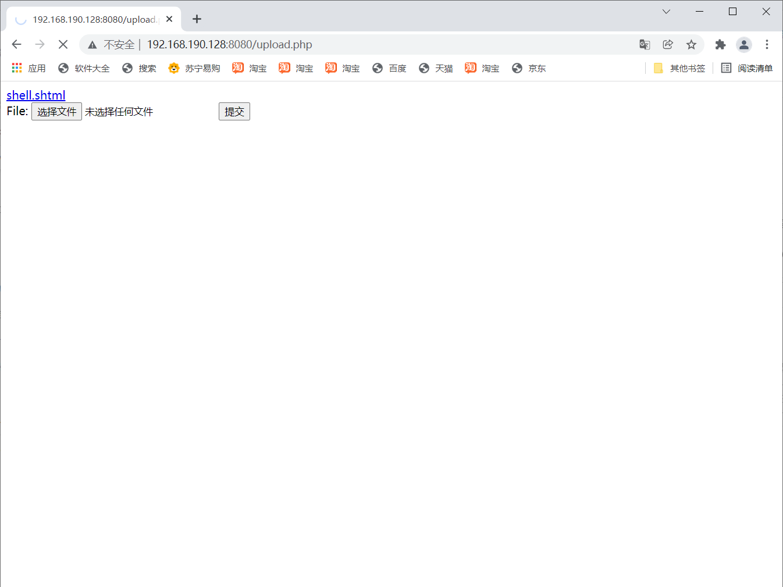Screen dimensions: 783x587
Task: Open the 其他书签 folder
Action: tap(679, 68)
